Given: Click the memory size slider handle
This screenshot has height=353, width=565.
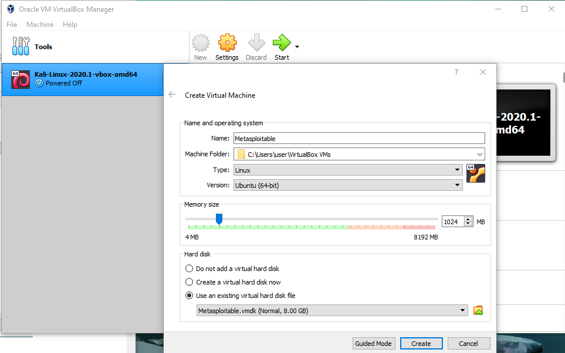Looking at the screenshot, I should pos(219,218).
